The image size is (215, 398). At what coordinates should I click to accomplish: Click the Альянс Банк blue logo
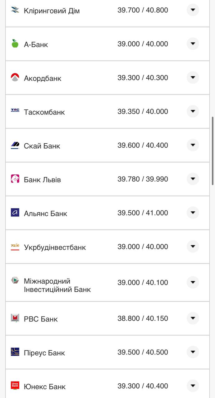[15, 213]
